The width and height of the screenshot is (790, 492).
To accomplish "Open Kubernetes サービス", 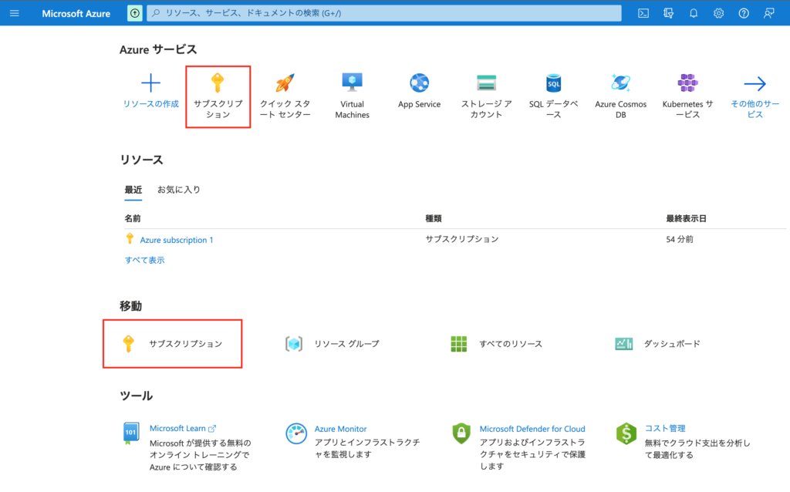I will click(687, 93).
